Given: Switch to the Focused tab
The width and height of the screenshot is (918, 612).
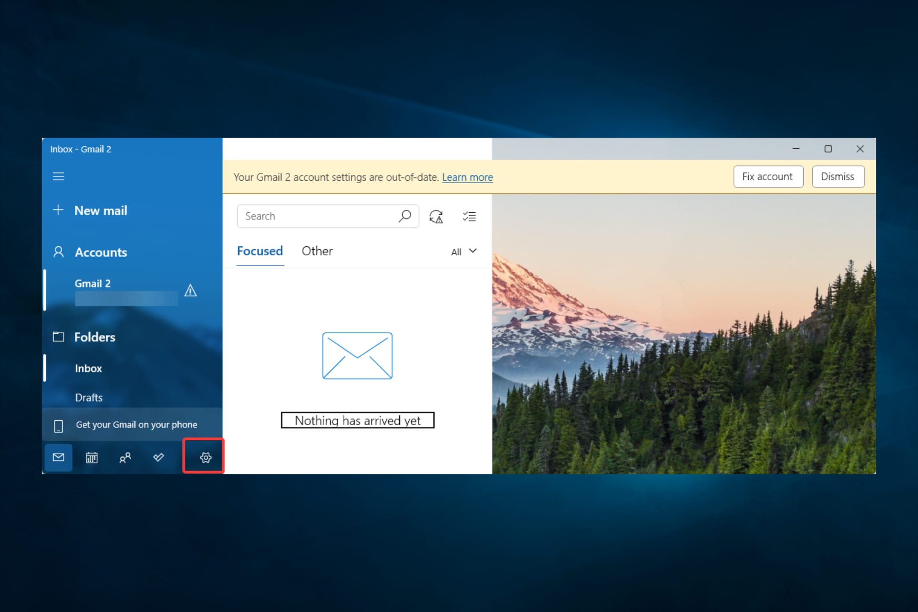Looking at the screenshot, I should coord(260,251).
